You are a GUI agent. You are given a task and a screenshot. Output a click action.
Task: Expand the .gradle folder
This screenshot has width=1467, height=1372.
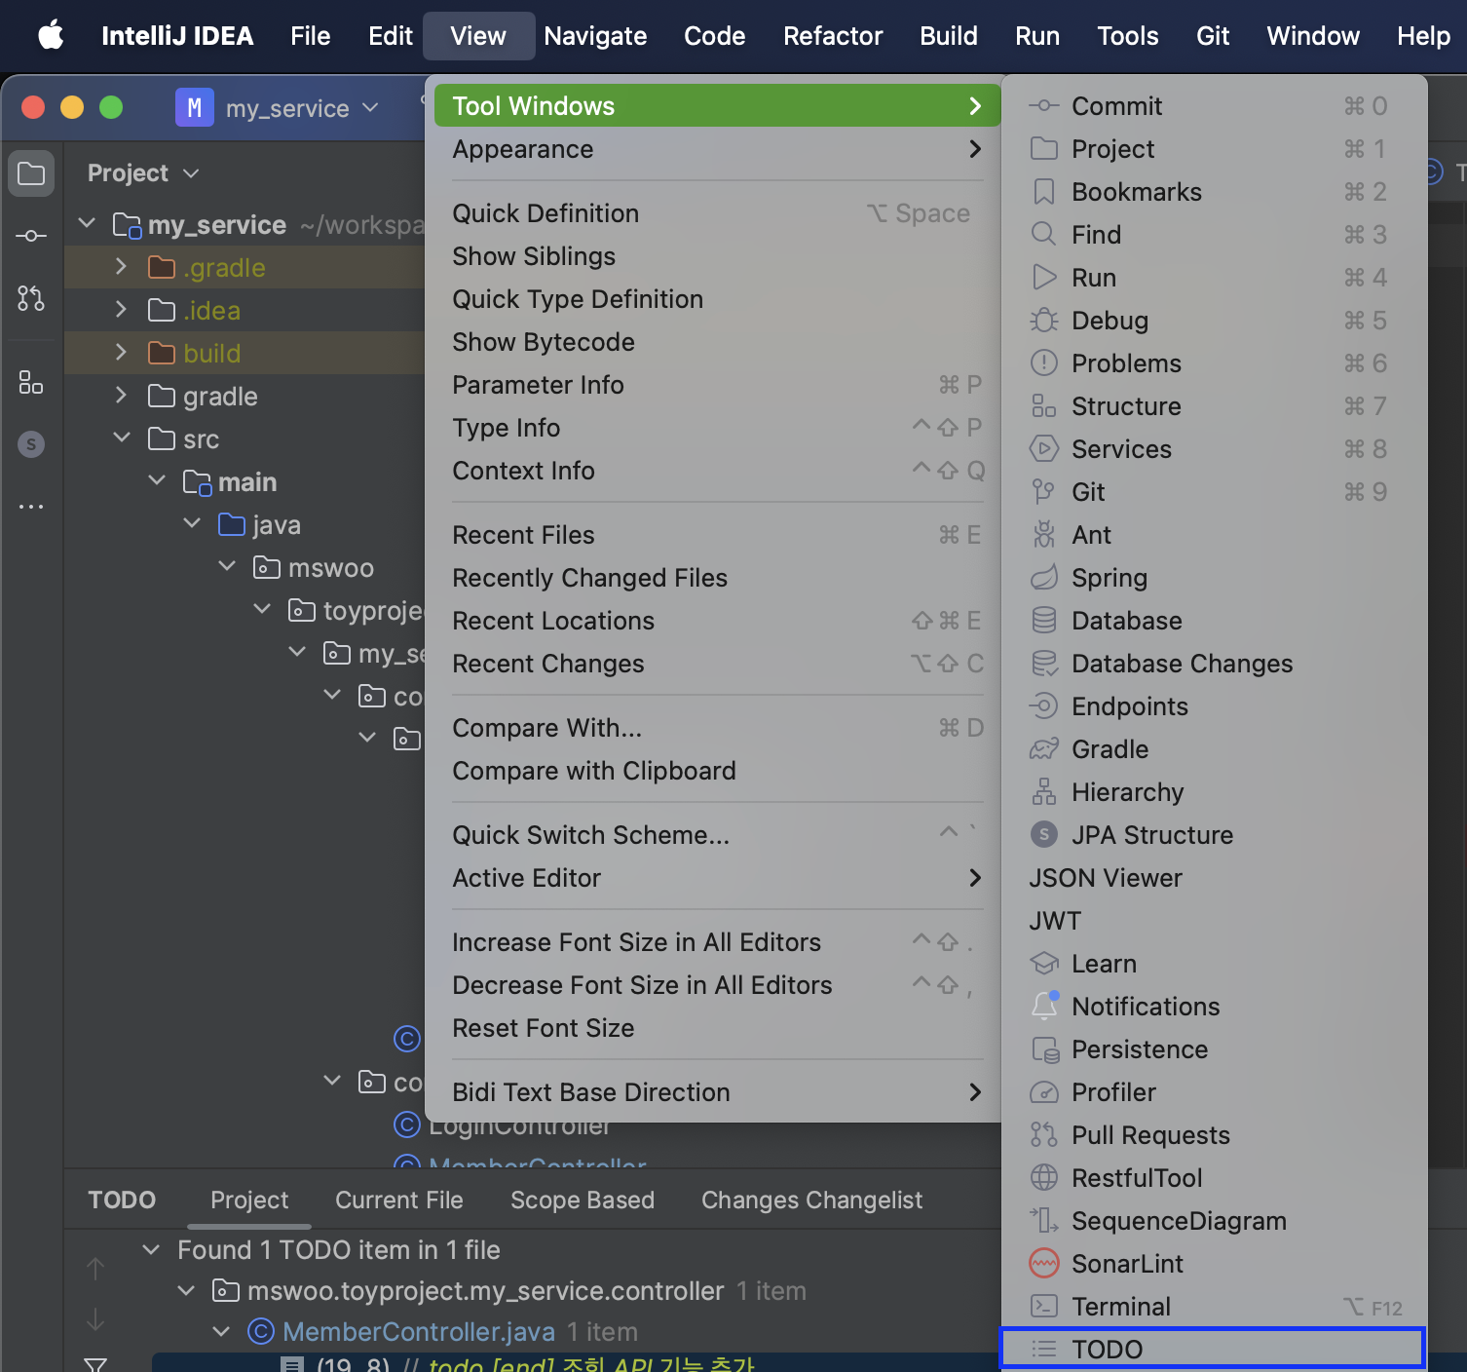point(121,267)
